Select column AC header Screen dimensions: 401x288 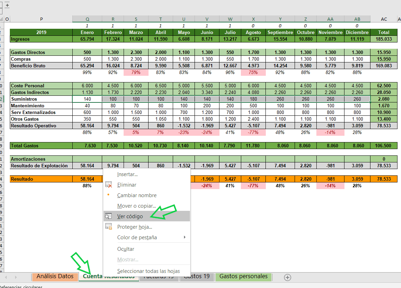pyautogui.click(x=383, y=19)
